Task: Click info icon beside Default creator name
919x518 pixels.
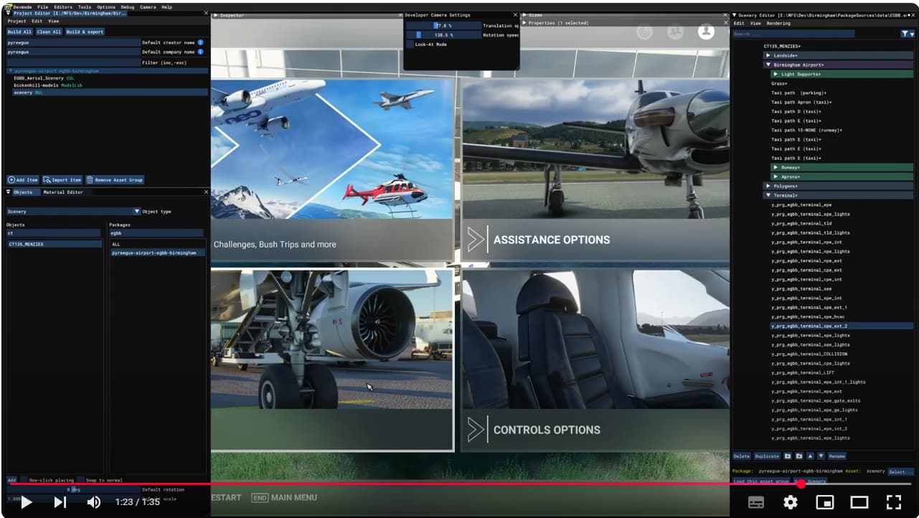Action: tap(200, 42)
